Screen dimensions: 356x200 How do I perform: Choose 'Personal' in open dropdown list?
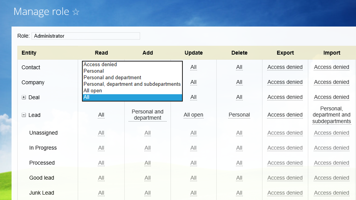click(x=132, y=71)
